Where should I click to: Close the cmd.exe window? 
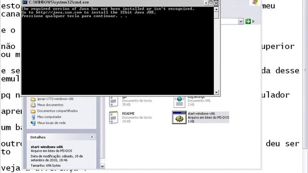[x=216, y=3]
